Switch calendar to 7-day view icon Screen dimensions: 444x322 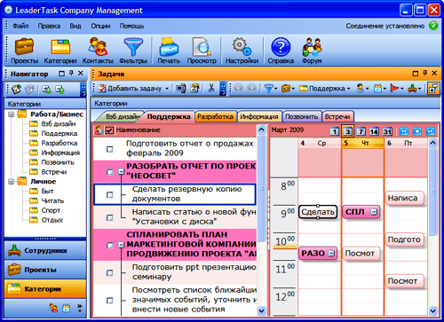[x=361, y=131]
